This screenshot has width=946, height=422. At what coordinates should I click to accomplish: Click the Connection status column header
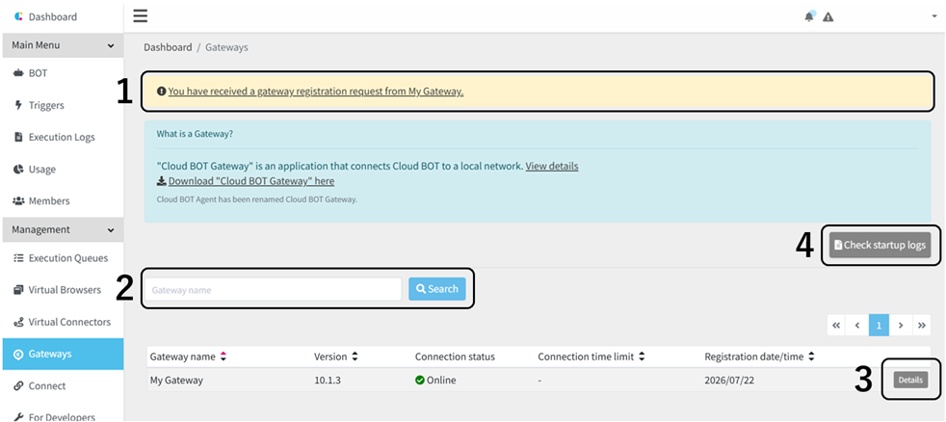pos(455,356)
